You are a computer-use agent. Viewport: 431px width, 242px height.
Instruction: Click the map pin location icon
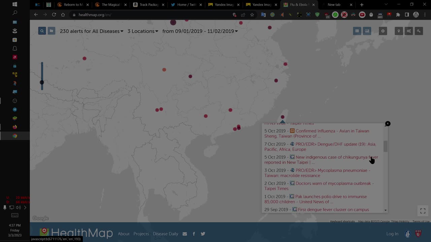(399, 31)
